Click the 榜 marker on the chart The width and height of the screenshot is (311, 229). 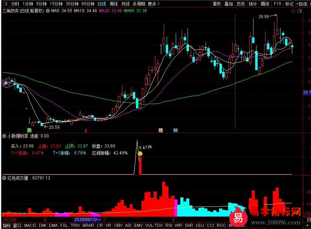[161, 130]
